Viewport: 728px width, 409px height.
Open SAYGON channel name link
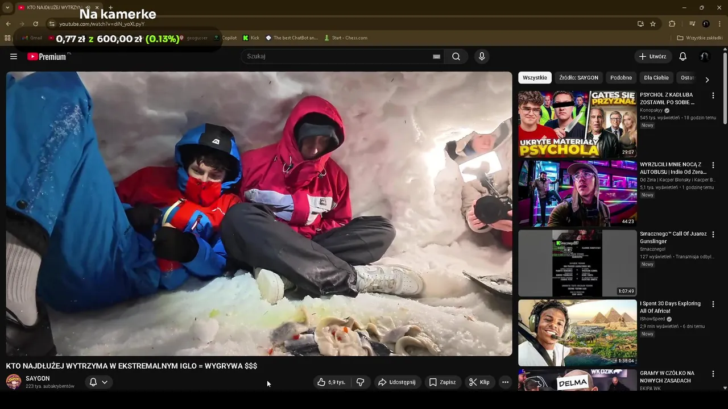pyautogui.click(x=38, y=378)
